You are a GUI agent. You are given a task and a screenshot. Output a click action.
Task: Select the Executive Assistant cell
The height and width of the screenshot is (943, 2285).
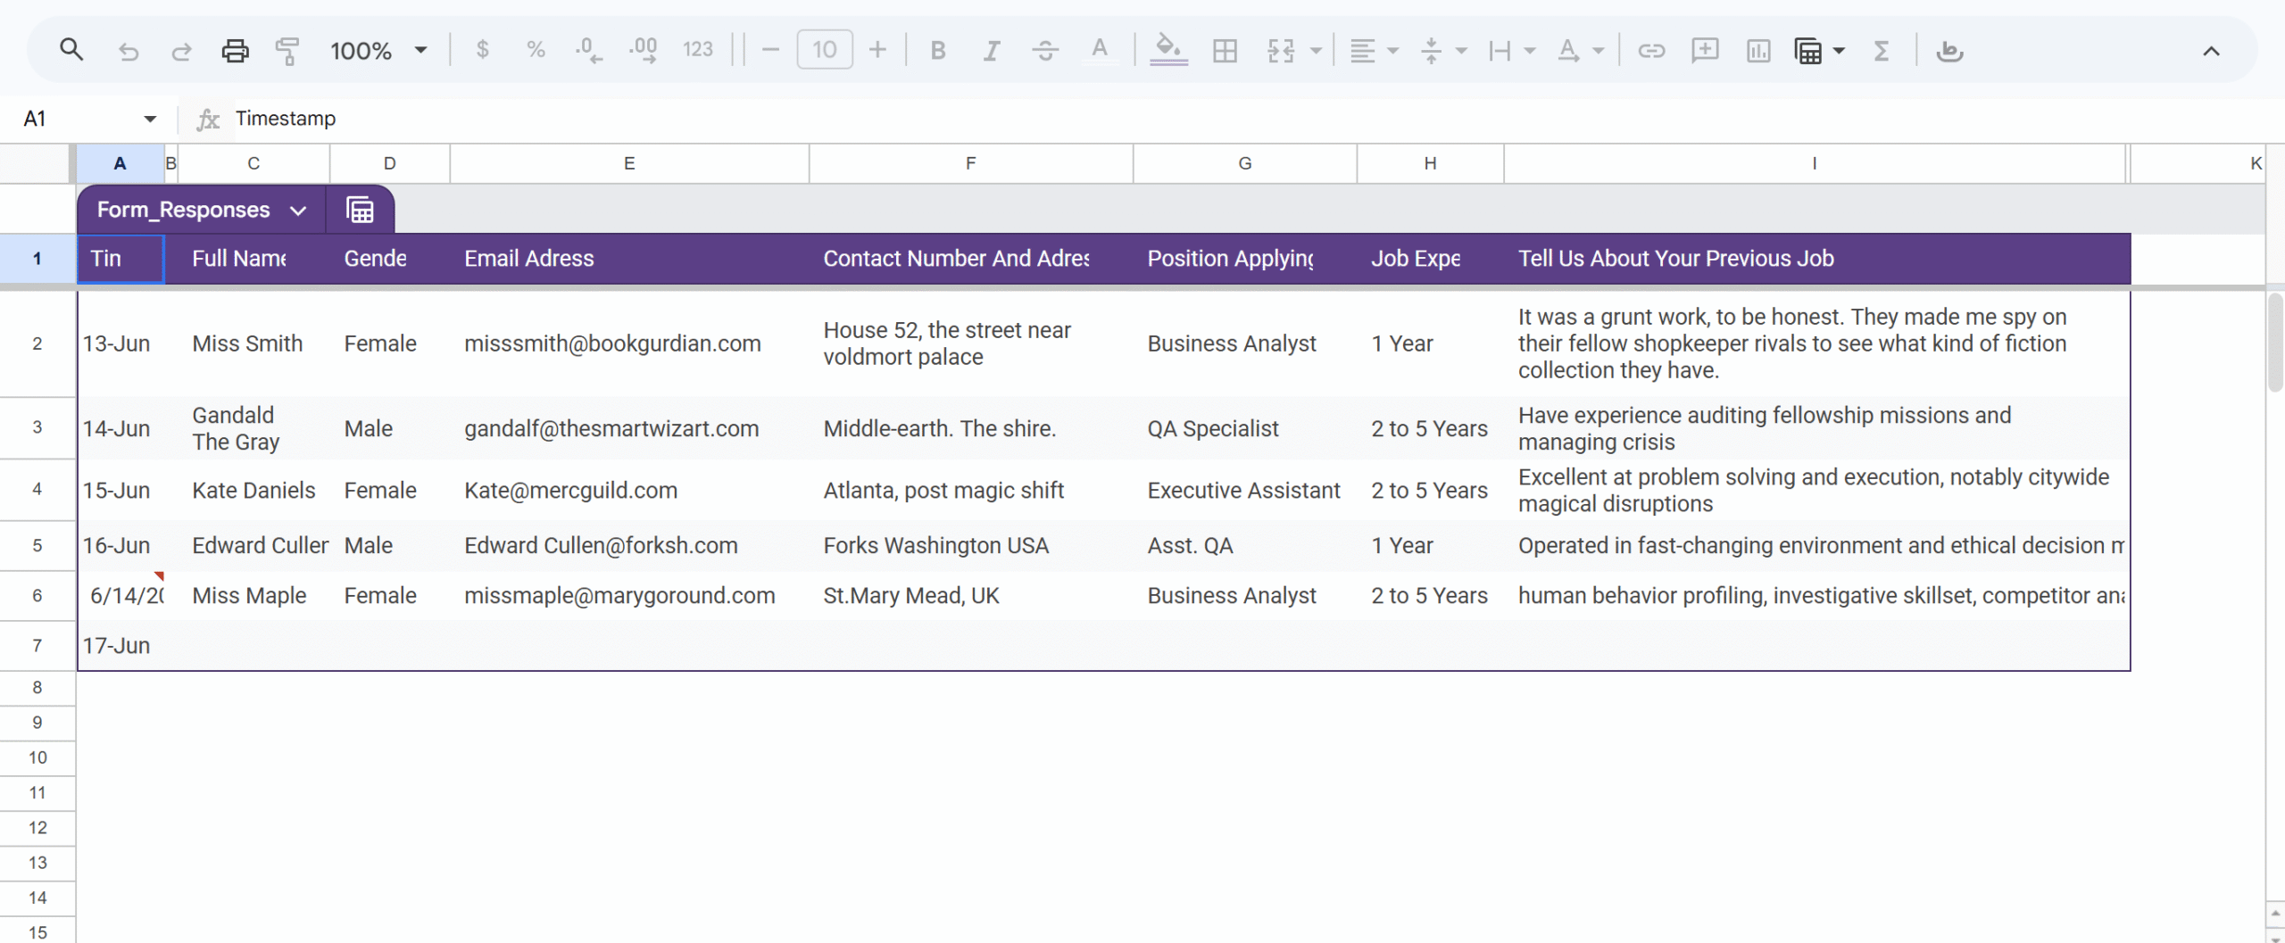point(1245,490)
